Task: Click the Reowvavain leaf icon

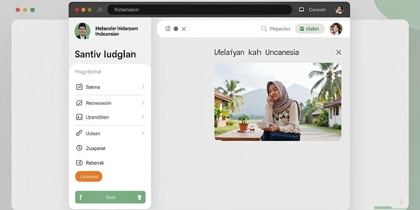Action: (x=79, y=103)
